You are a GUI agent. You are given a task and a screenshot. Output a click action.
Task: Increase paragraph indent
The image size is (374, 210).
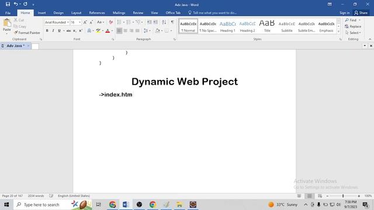click(x=155, y=22)
